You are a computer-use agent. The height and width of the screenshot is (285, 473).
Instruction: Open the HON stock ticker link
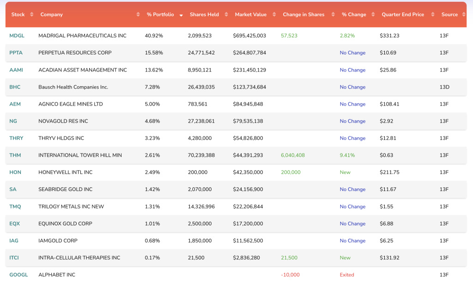click(x=14, y=172)
